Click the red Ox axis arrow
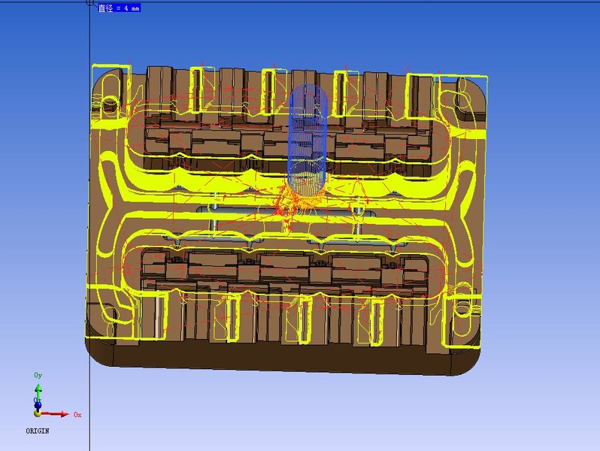The width and height of the screenshot is (600, 451). click(x=59, y=413)
